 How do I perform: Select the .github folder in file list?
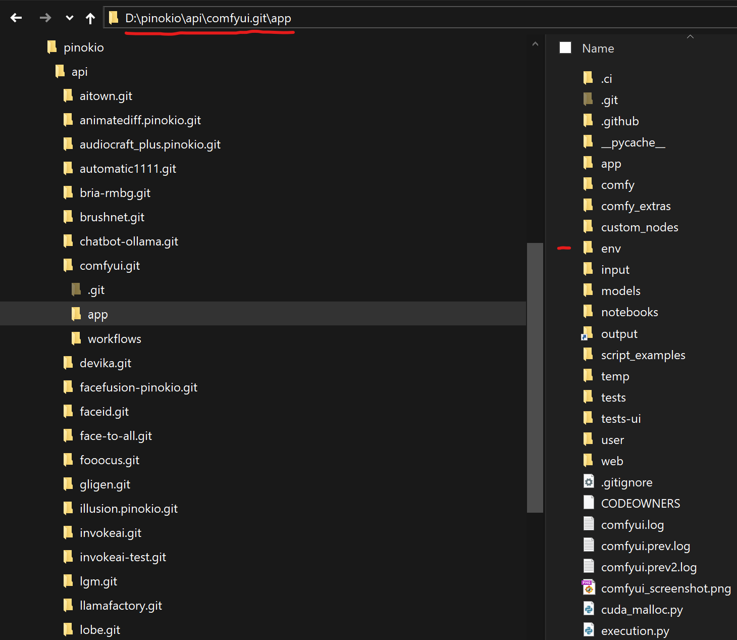[620, 121]
